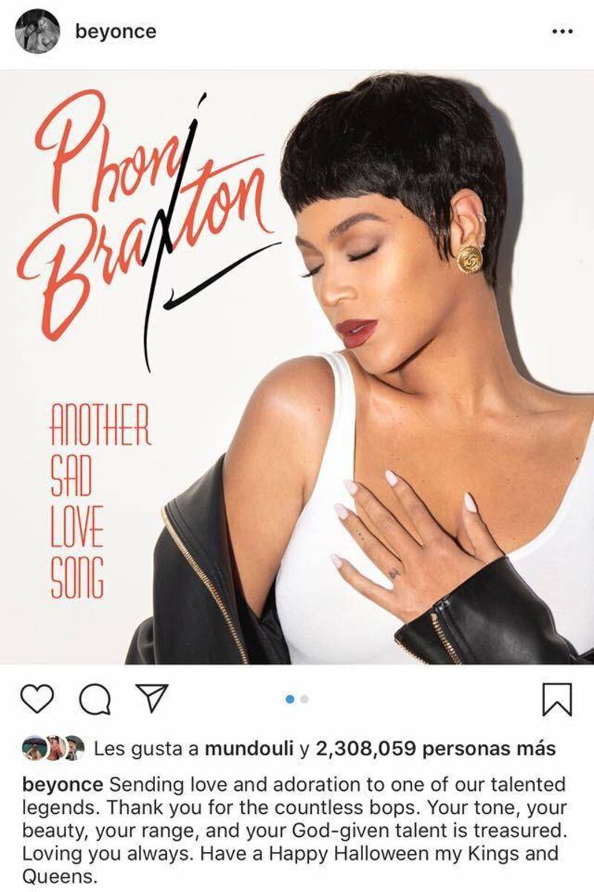Open the beyonce username in the header
The width and height of the screenshot is (594, 892).
(x=116, y=32)
